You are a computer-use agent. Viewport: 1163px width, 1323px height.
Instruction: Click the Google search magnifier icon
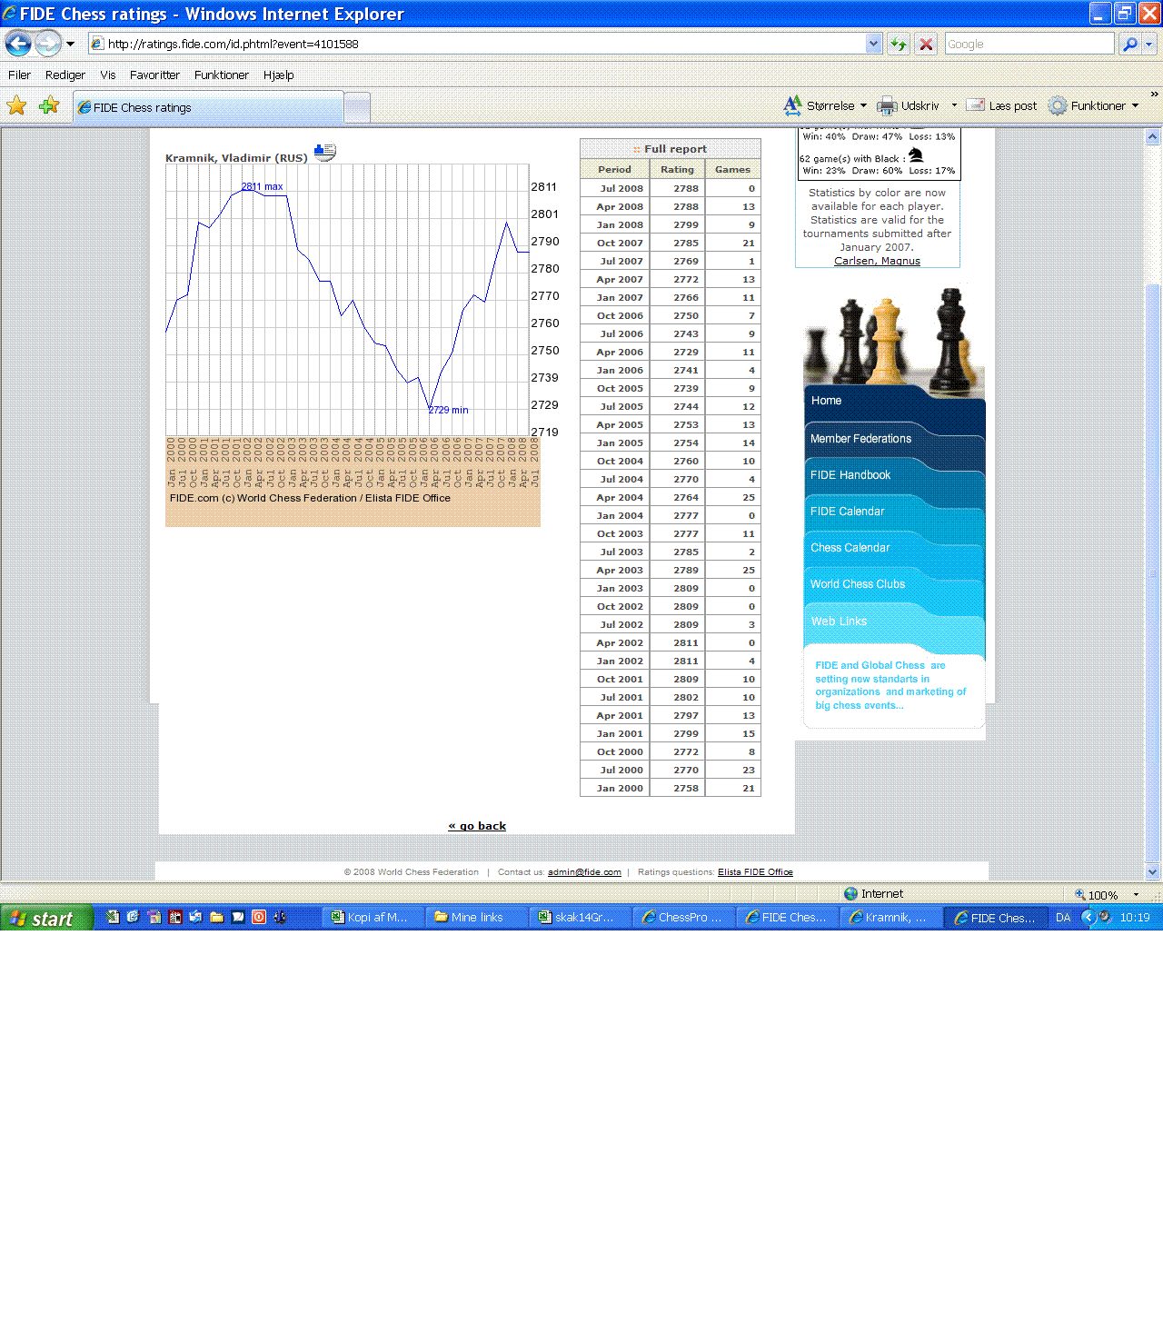(1129, 44)
